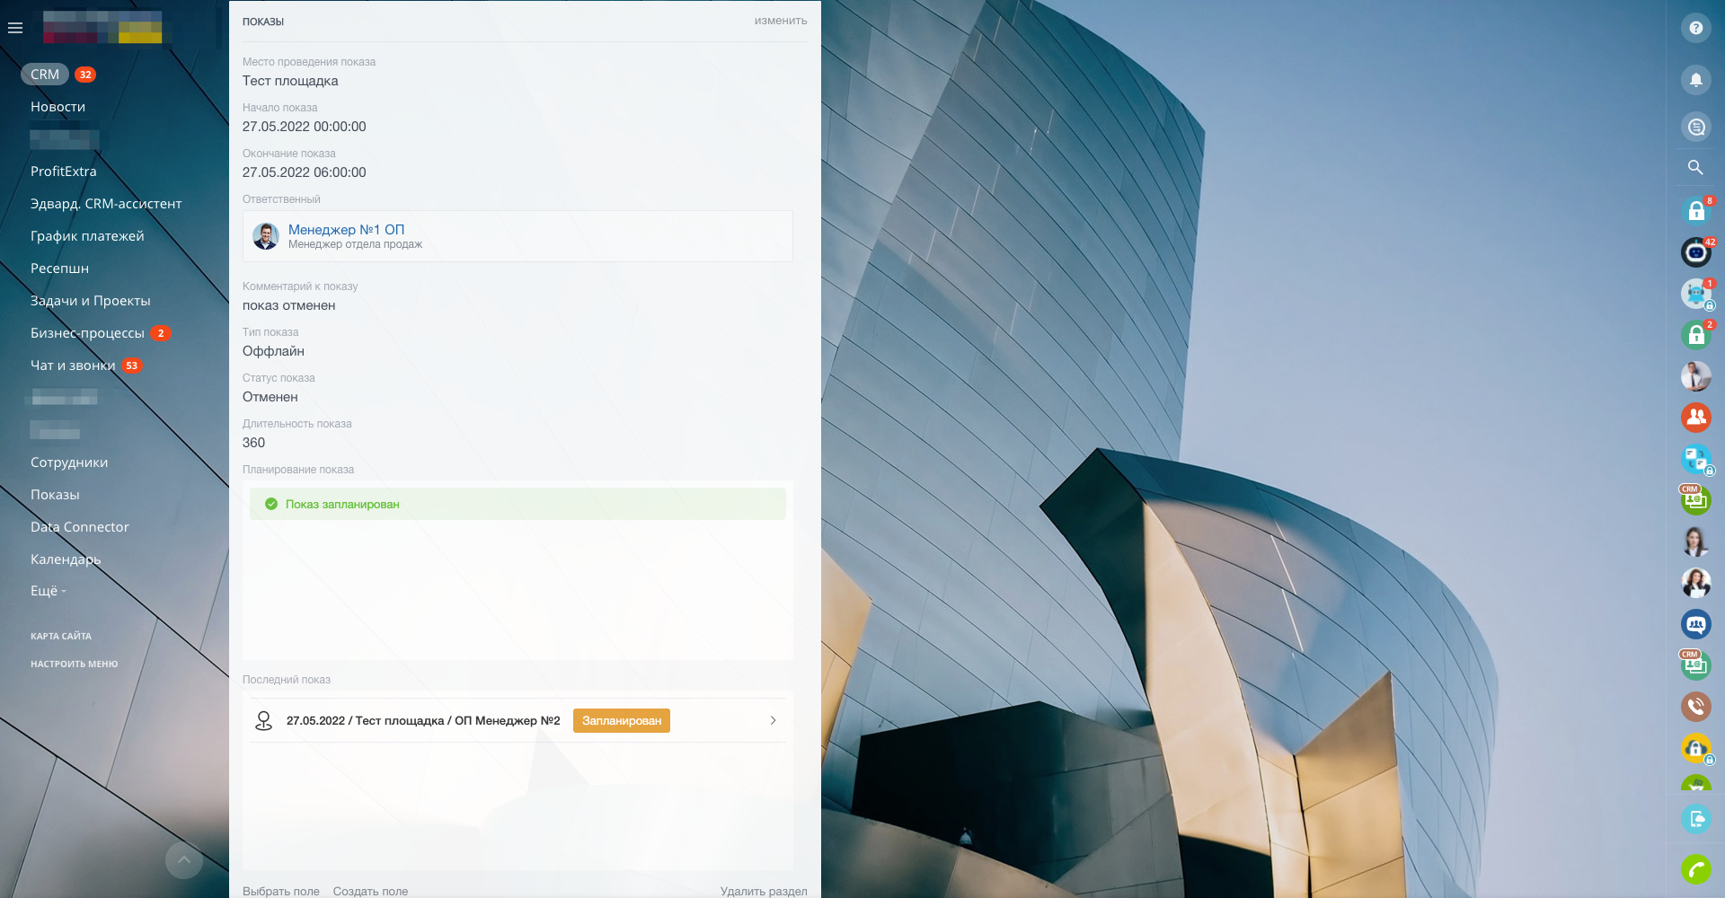Click Менеджер №1 ОП avatar photo
This screenshot has width=1725, height=898.
(x=266, y=236)
